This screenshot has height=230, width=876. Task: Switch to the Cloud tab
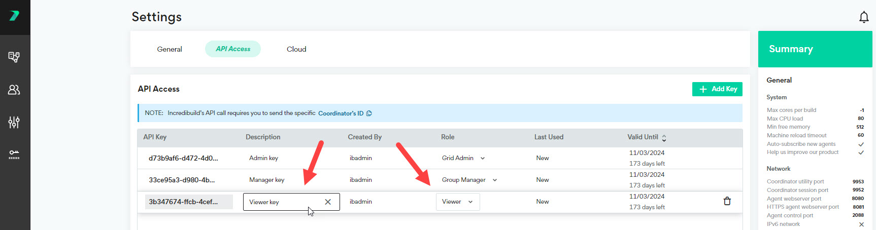(296, 49)
